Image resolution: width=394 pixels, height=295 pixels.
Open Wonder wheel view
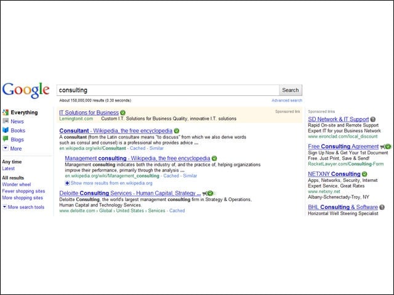(x=17, y=184)
